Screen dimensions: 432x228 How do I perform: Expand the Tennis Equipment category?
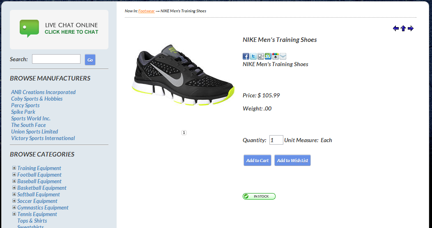tap(14, 214)
